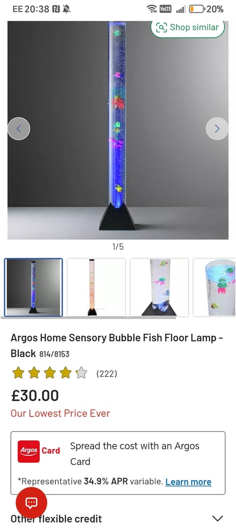This screenshot has width=236, height=529.
Task: Open the red live chat bubble
Action: point(32,503)
